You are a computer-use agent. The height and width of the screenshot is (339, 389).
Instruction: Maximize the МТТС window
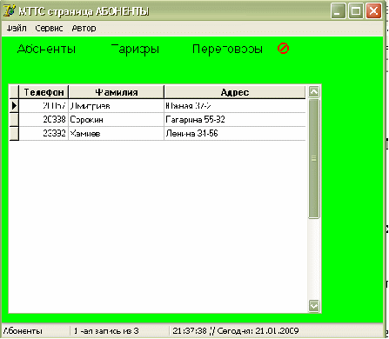tap(356, 11)
